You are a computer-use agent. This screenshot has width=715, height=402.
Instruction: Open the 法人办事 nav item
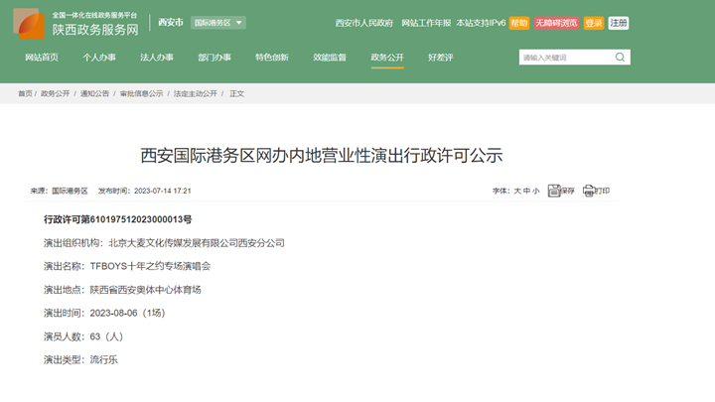point(157,58)
